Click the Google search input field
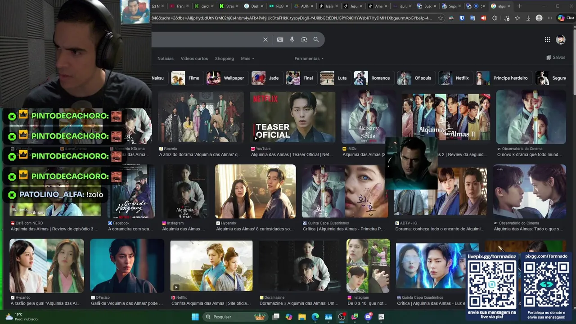576x324 pixels. [x=205, y=40]
